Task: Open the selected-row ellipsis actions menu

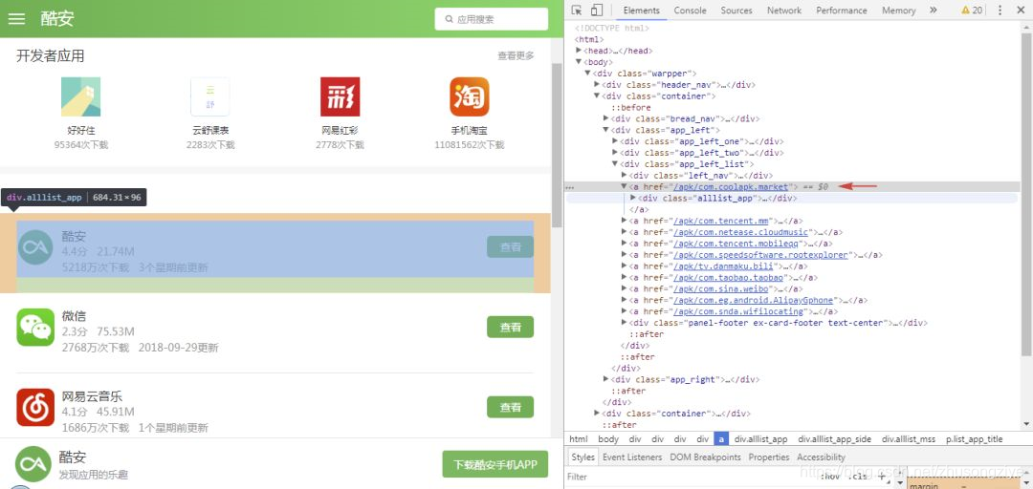Action: 570,187
